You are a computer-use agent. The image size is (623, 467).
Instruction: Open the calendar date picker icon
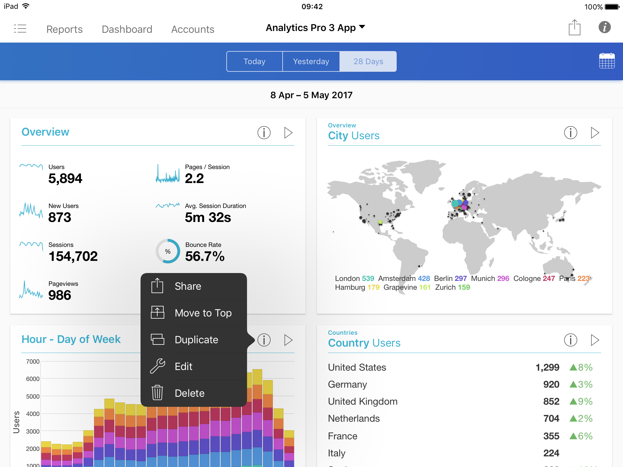(607, 61)
